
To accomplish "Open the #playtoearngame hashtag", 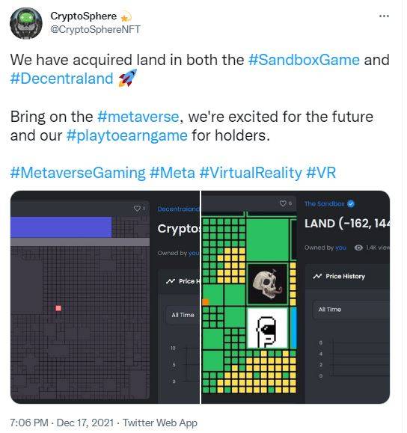I will 127,135.
